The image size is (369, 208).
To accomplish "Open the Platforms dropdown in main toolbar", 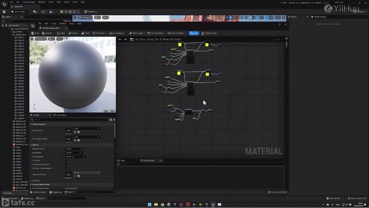I will pyautogui.click(x=91, y=12).
